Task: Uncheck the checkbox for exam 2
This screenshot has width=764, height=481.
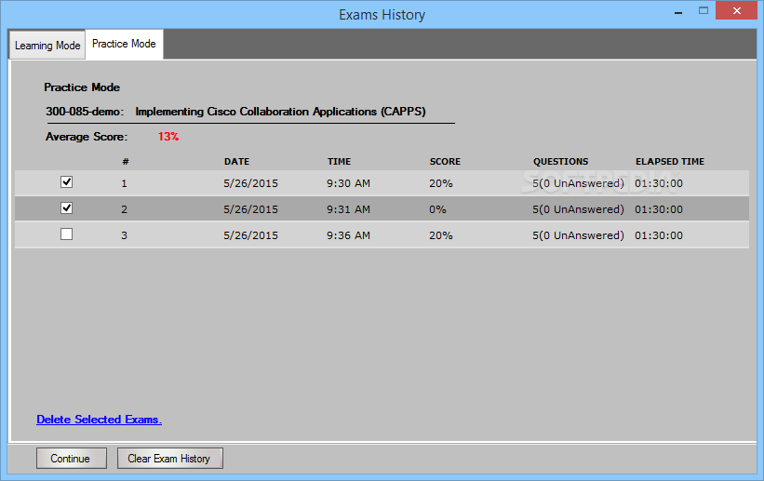Action: (x=67, y=208)
